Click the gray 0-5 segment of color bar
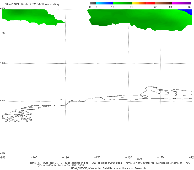 click(93, 3)
